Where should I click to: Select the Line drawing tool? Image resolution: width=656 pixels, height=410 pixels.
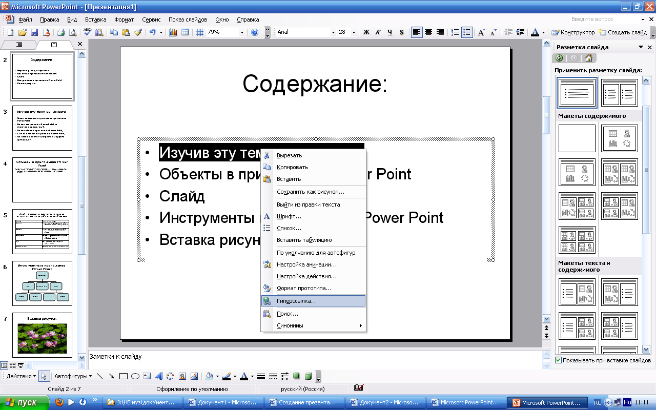point(100,376)
